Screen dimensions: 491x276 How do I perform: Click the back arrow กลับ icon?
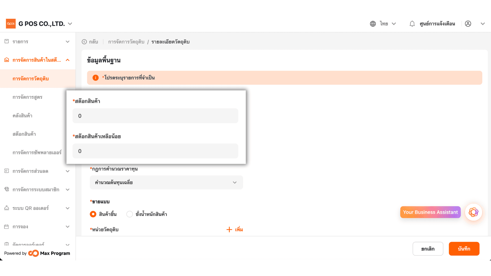pos(84,42)
